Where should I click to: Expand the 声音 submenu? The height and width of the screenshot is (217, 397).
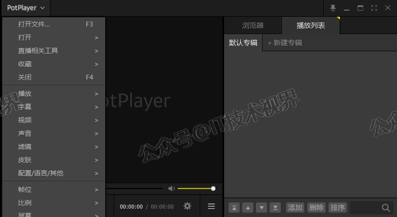coord(53,133)
